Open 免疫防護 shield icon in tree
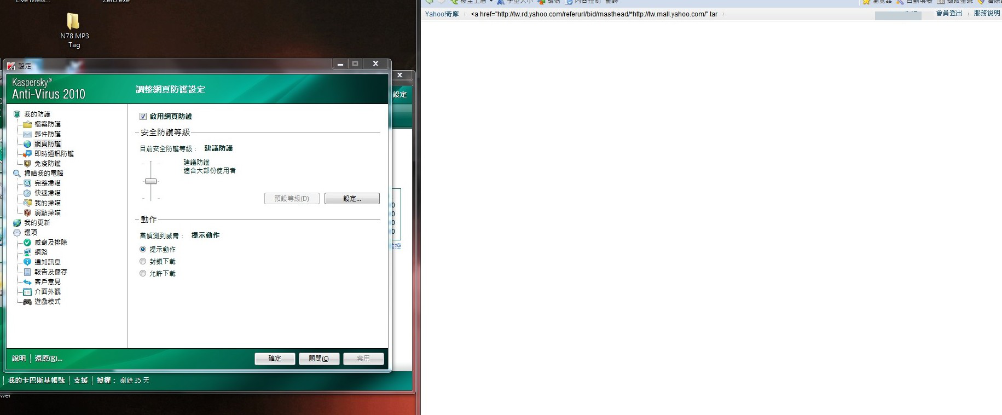Screen dimensions: 1002x415 click(27, 164)
